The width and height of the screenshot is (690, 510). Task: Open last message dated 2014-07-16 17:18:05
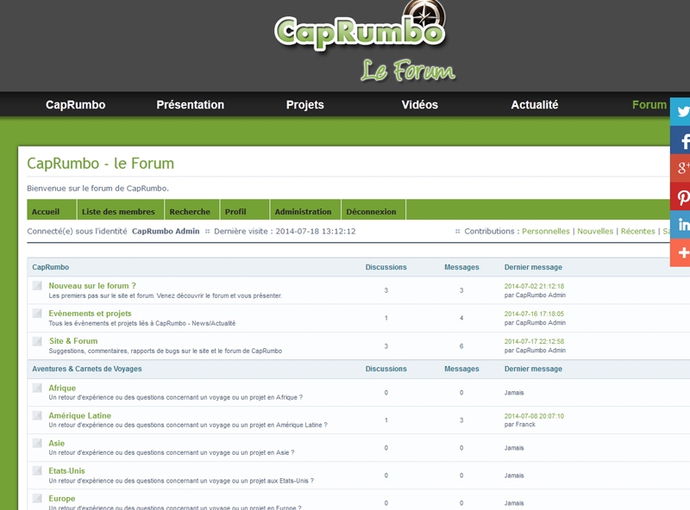534,314
